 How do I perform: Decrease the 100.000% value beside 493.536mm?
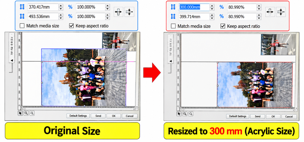(x=107, y=18)
